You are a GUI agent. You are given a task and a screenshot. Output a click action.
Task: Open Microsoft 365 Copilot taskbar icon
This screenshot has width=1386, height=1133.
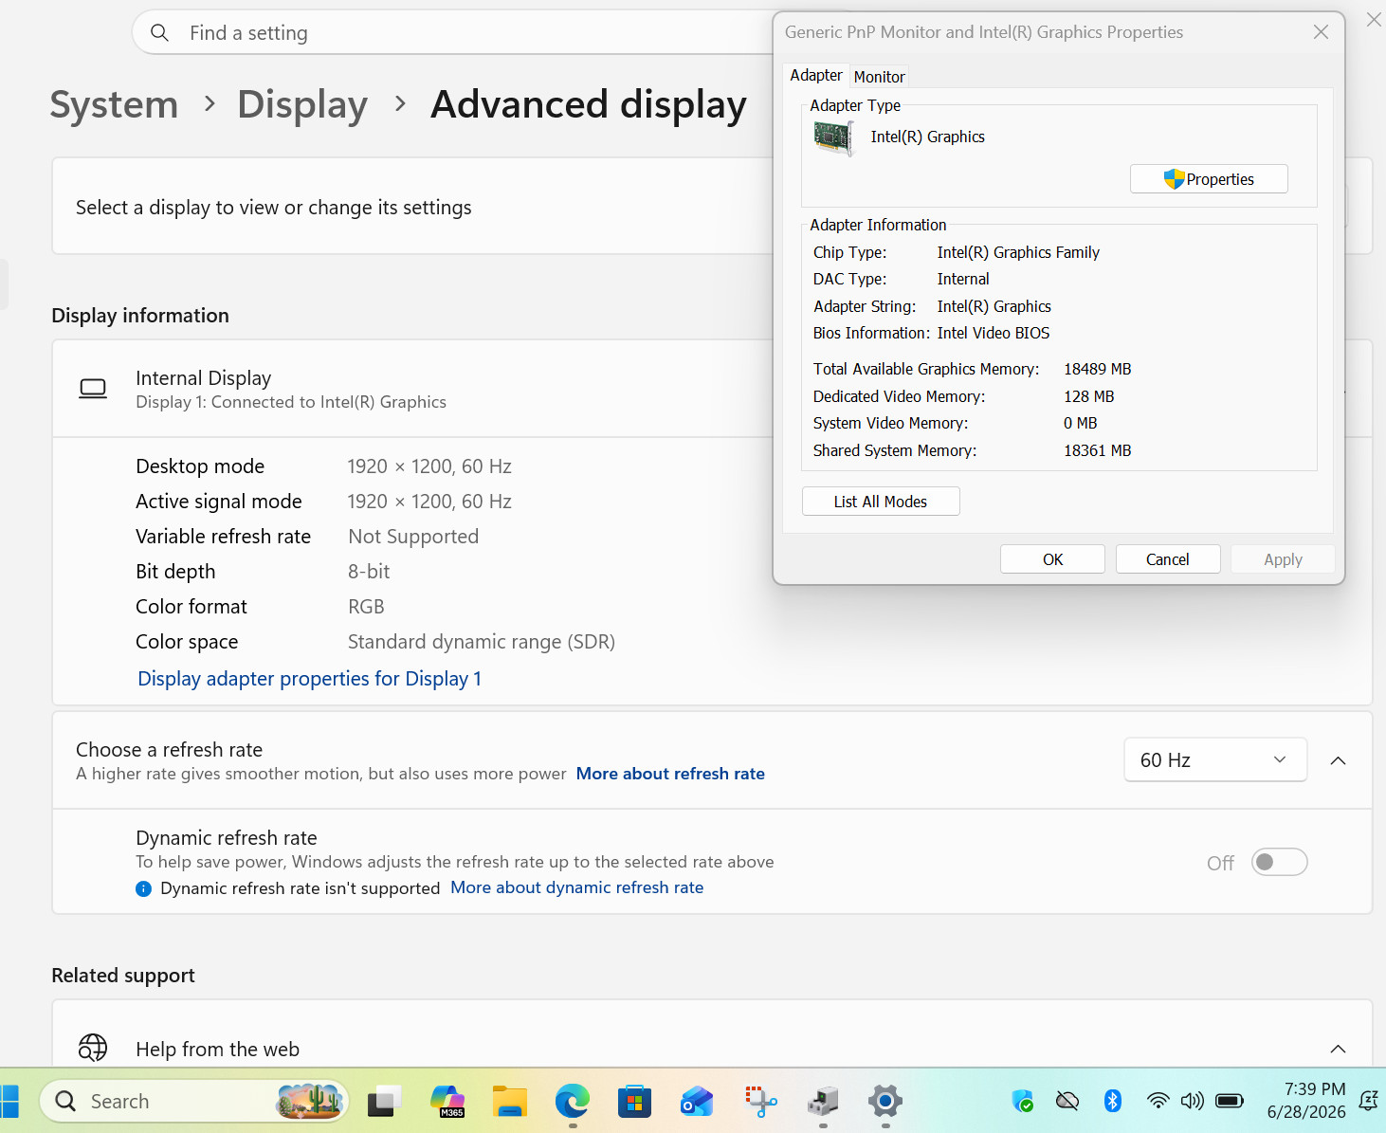tap(447, 1101)
